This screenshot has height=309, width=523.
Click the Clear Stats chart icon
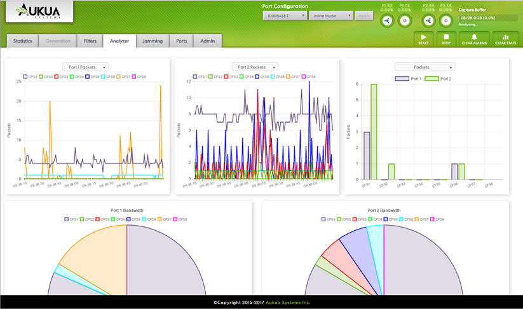pyautogui.click(x=505, y=38)
